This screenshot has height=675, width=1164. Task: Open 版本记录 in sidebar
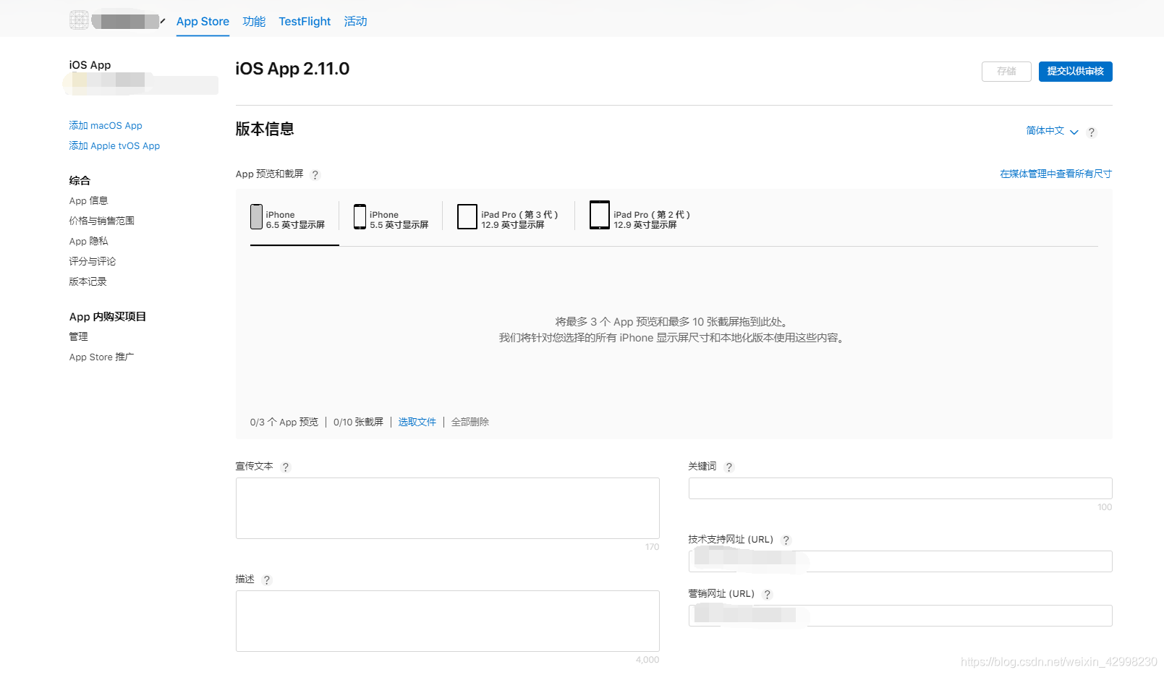[x=88, y=281]
